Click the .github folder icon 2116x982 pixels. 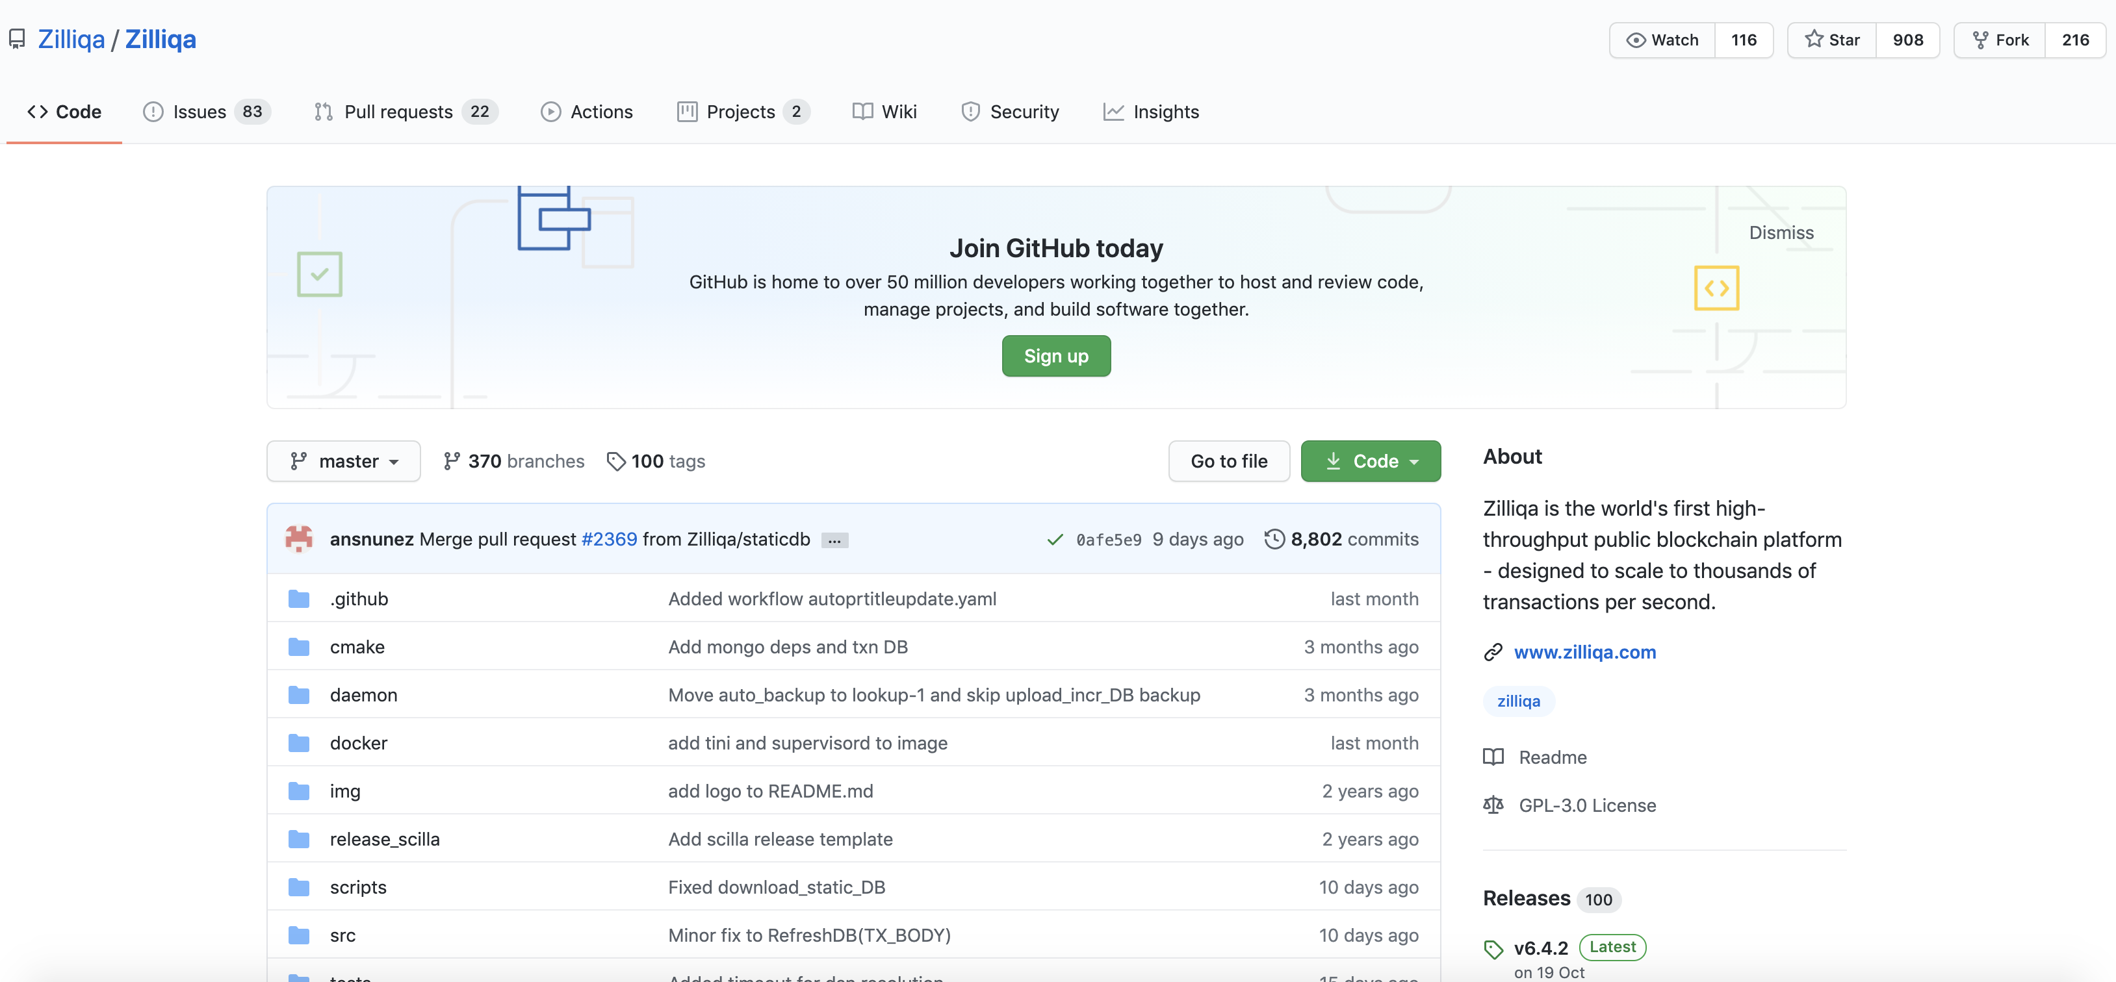[299, 599]
